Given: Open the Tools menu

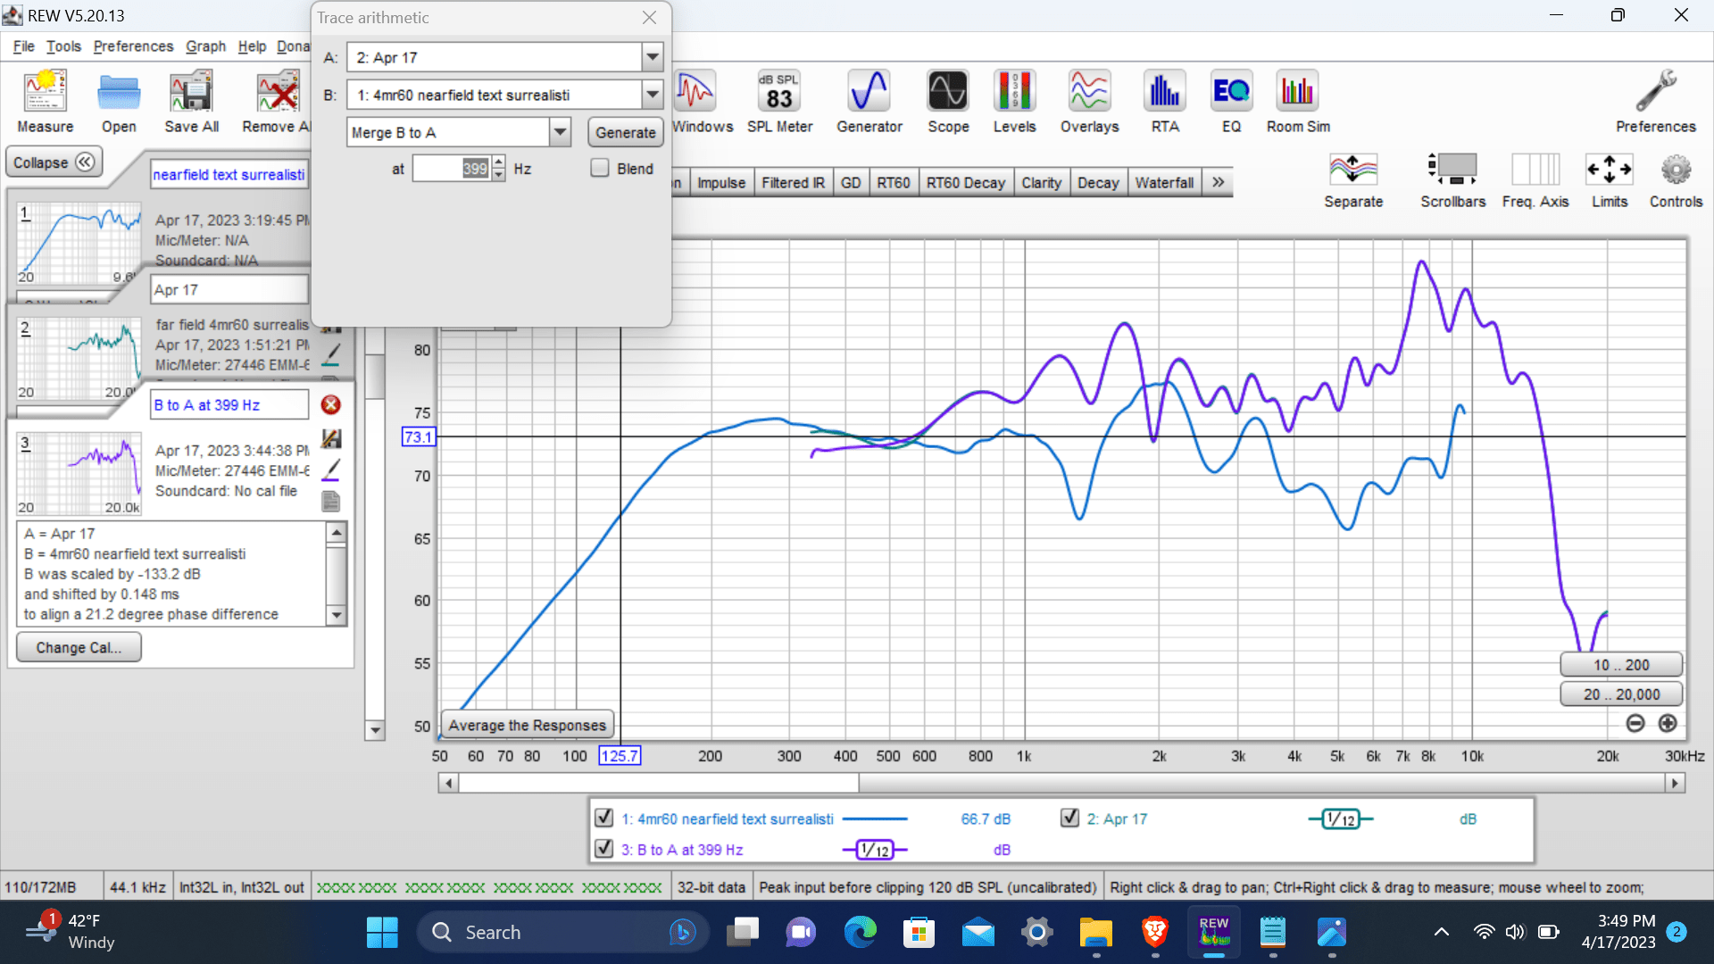Looking at the screenshot, I should click(x=63, y=46).
